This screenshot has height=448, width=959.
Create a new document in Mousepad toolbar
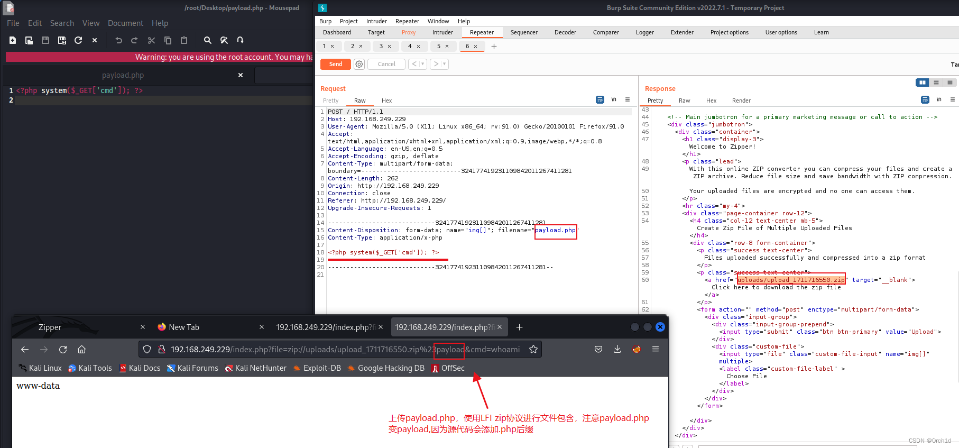(13, 40)
